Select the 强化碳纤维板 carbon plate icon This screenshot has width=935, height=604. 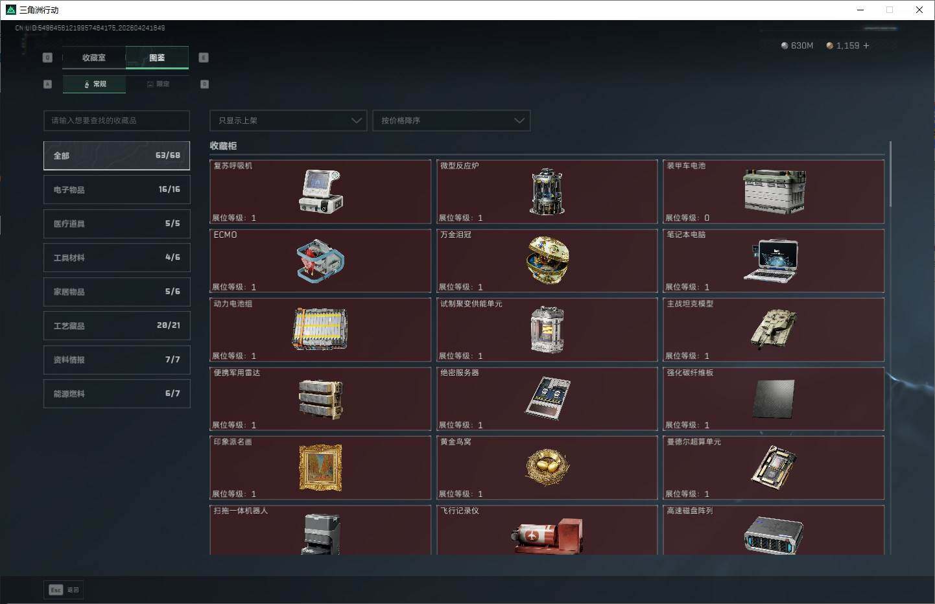pos(774,399)
